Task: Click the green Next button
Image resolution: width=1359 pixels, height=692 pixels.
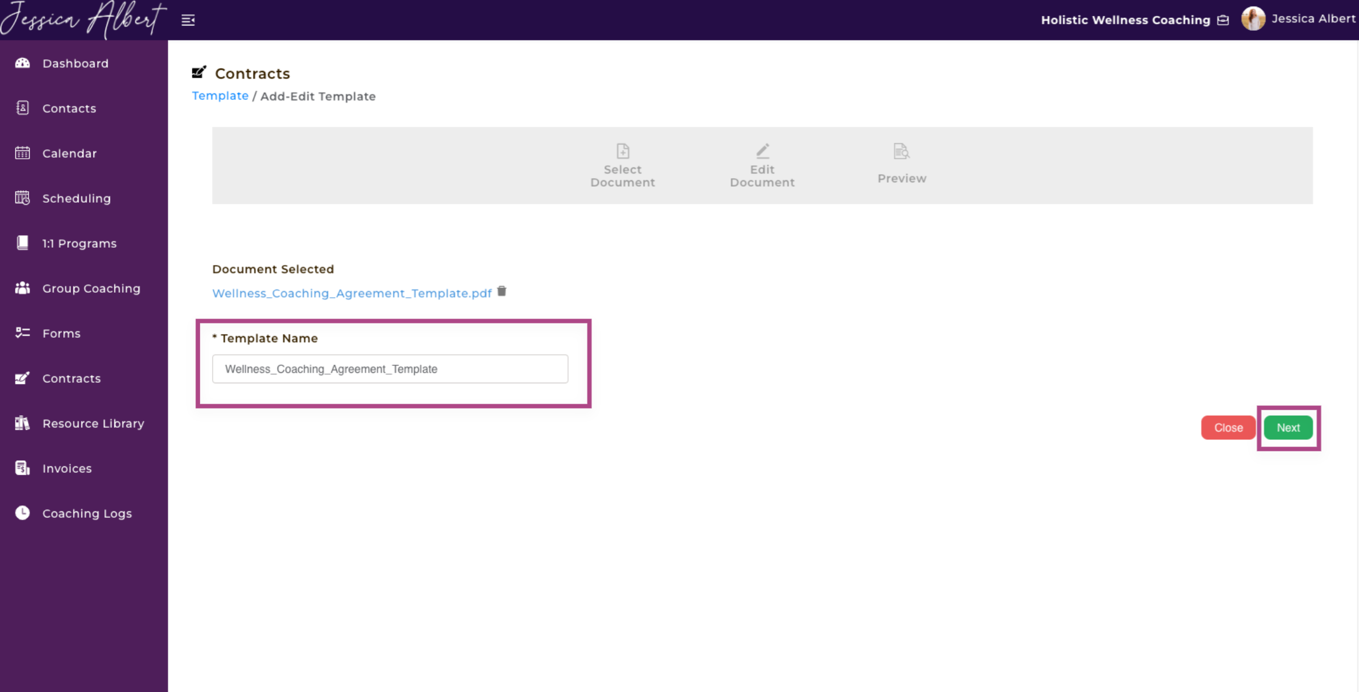Action: point(1288,427)
